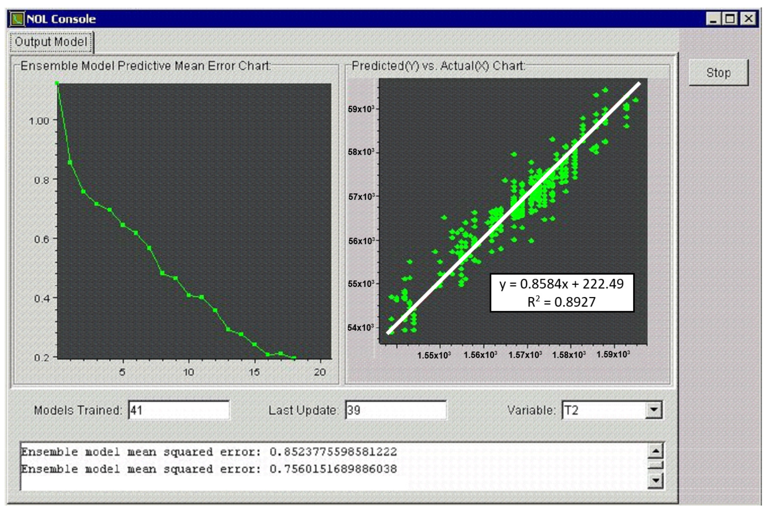
Task: Click the first mean squared error line
Action: [x=209, y=452]
